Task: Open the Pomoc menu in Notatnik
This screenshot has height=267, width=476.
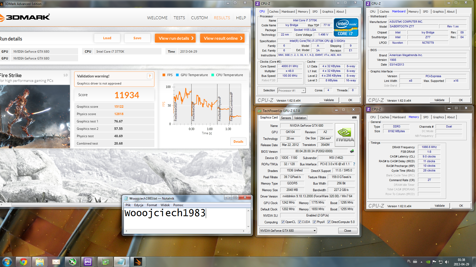Action: (x=178, y=205)
